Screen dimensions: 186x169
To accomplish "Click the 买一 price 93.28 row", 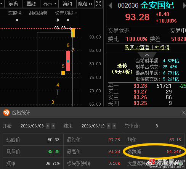I will point(147,86).
